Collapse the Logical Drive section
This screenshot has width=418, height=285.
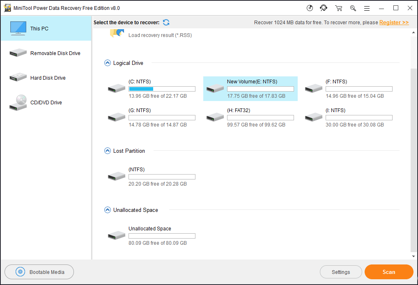tap(108, 63)
